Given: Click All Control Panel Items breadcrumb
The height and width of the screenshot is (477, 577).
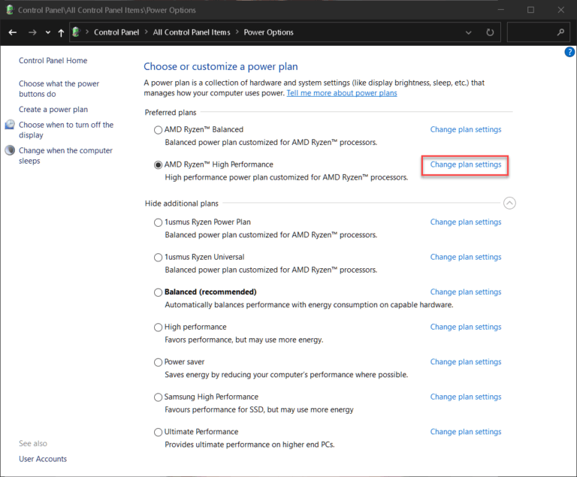Looking at the screenshot, I should point(192,32).
